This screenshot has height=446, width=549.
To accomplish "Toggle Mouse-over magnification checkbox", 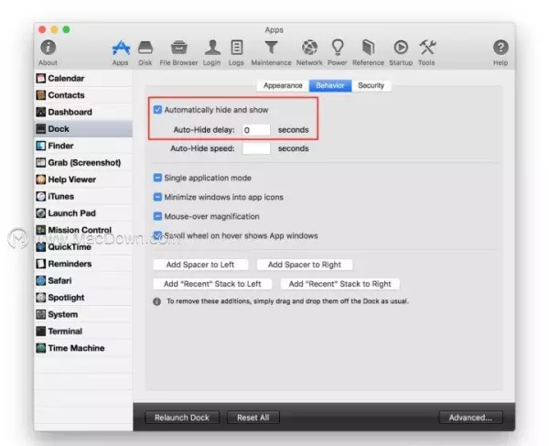I will 157,216.
